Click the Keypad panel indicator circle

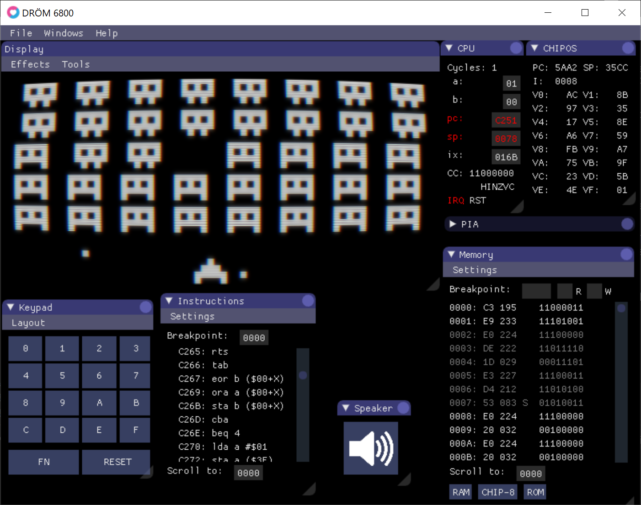[145, 307]
